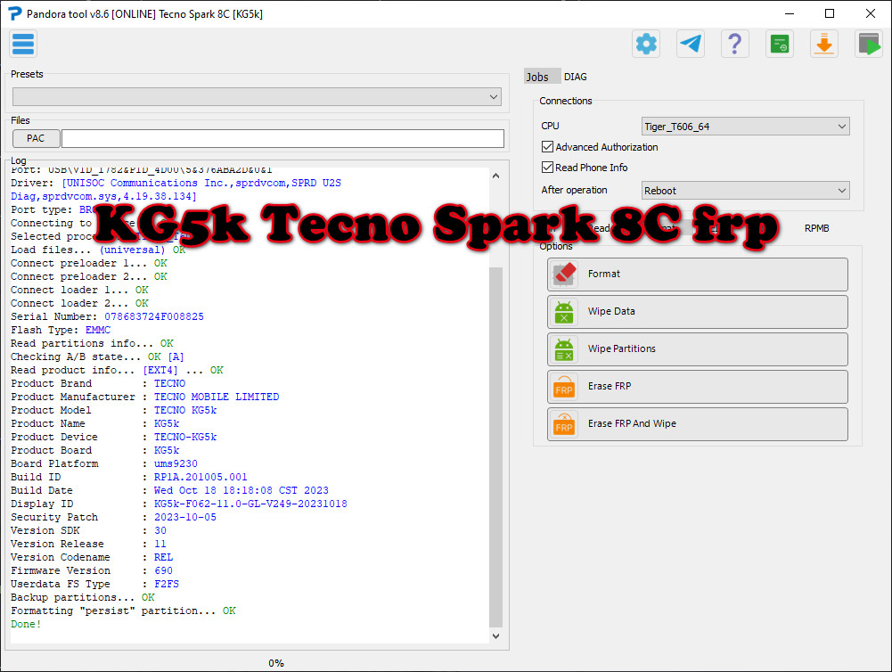This screenshot has height=672, width=892.
Task: Click the log scrollbar down arrow
Action: tap(496, 636)
